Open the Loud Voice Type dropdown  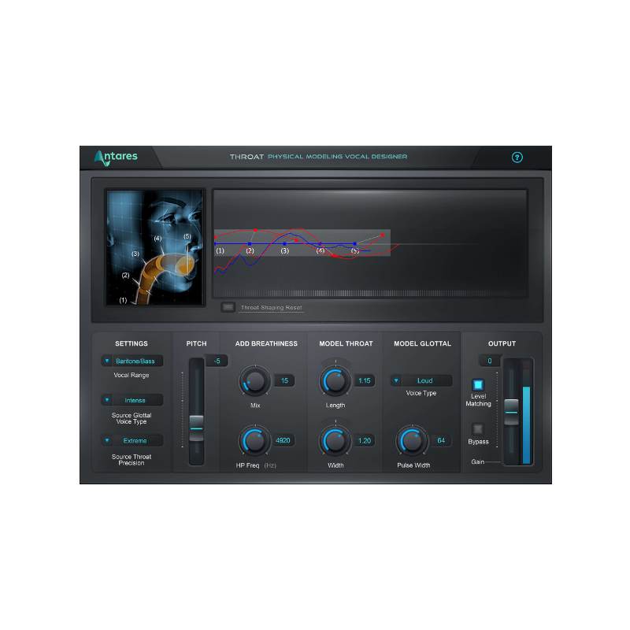[421, 380]
